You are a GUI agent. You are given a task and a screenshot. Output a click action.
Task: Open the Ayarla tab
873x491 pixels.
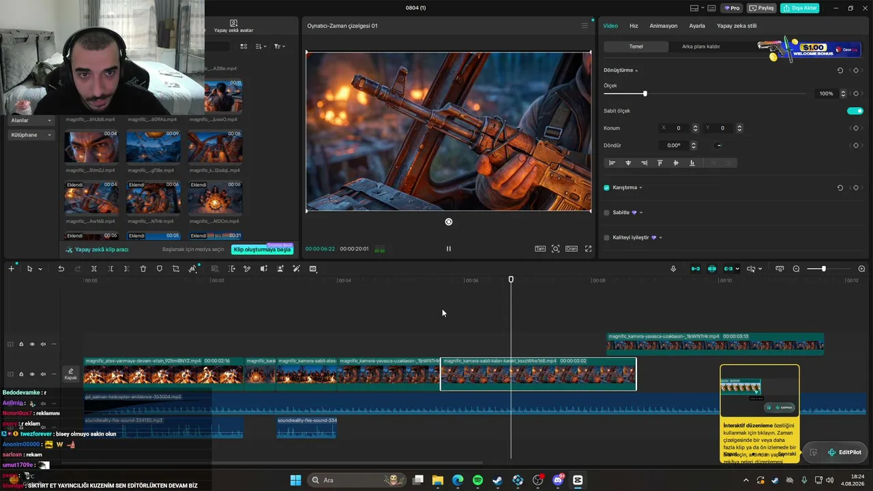click(x=697, y=26)
